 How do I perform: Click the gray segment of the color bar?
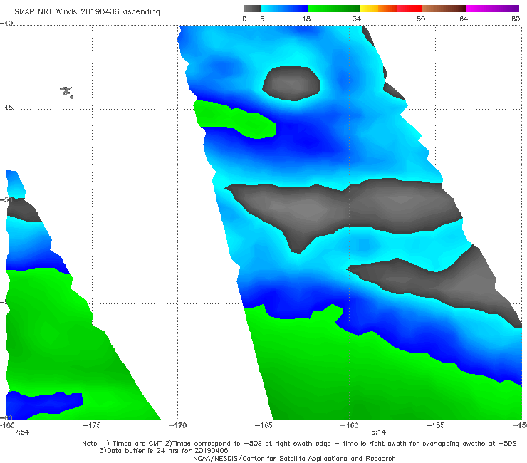tap(252, 9)
